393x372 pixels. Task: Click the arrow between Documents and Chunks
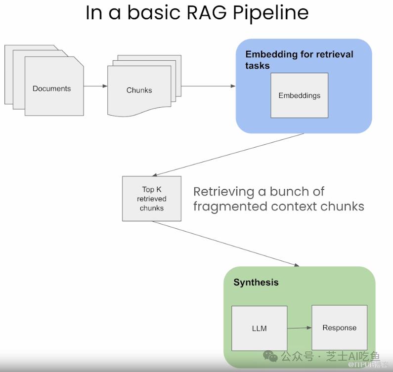(95, 86)
